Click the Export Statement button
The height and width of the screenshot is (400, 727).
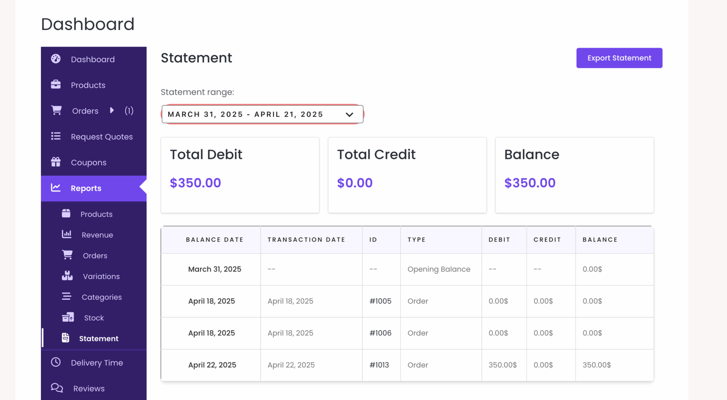[x=619, y=58]
